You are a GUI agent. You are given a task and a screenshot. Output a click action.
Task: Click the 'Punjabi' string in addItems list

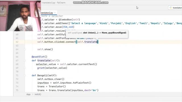click(x=116, y=23)
